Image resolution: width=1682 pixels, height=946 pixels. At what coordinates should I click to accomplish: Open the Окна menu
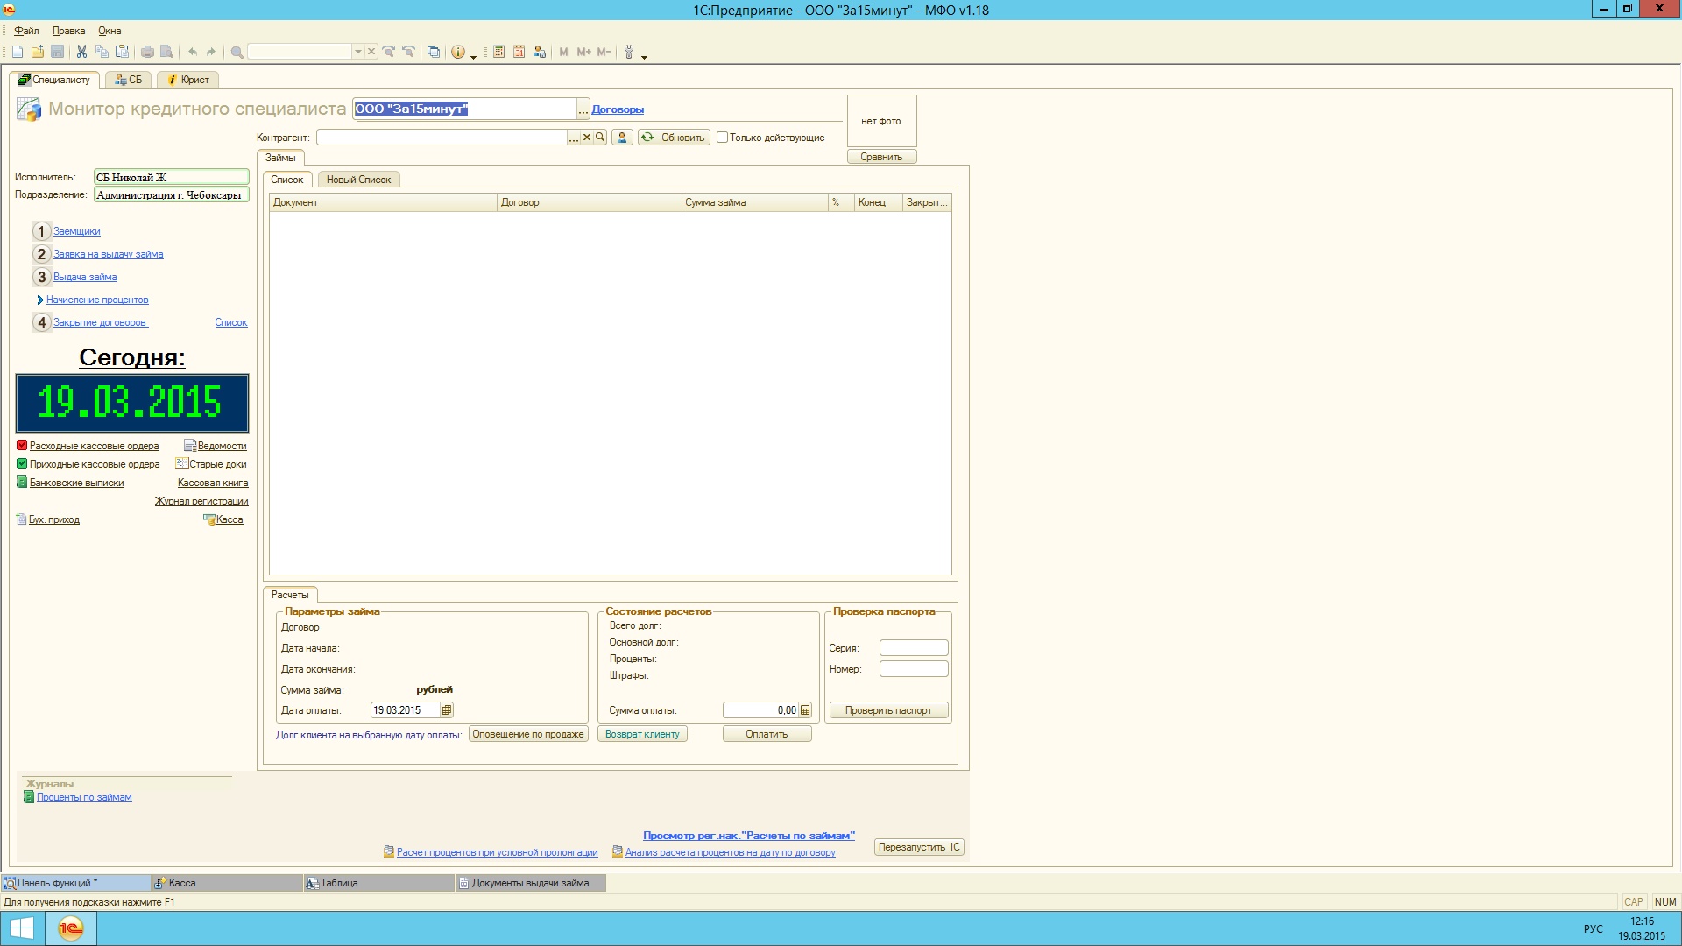(110, 31)
